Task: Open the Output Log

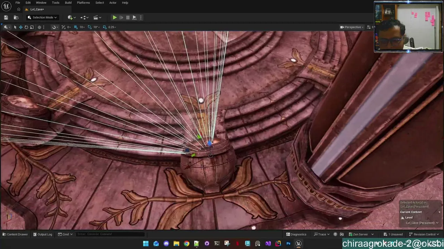Action: coord(43,234)
